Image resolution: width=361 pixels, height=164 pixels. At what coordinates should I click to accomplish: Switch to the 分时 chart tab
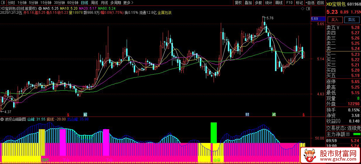pos(11,3)
